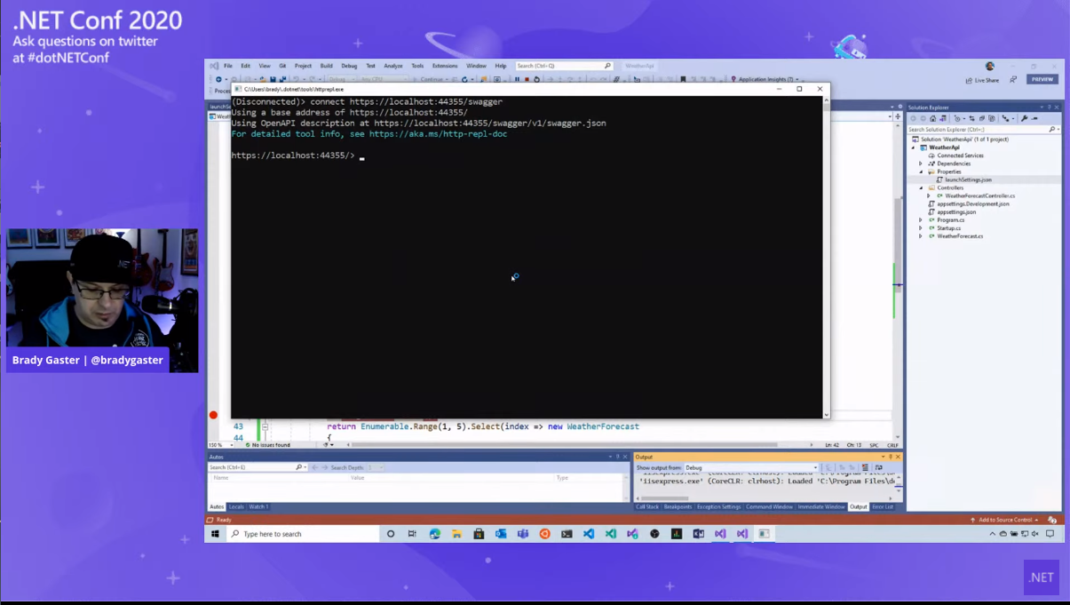Viewport: 1070px width, 605px height.
Task: Click the Task View taskbar icon
Action: point(412,534)
